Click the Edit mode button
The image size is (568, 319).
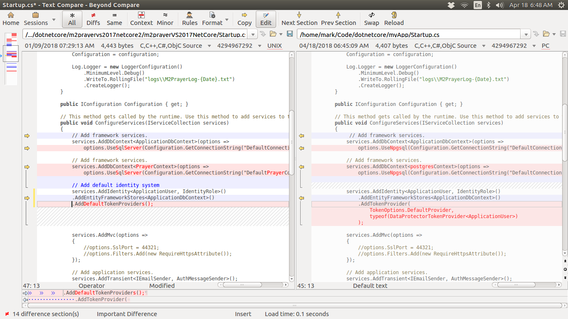(x=266, y=19)
